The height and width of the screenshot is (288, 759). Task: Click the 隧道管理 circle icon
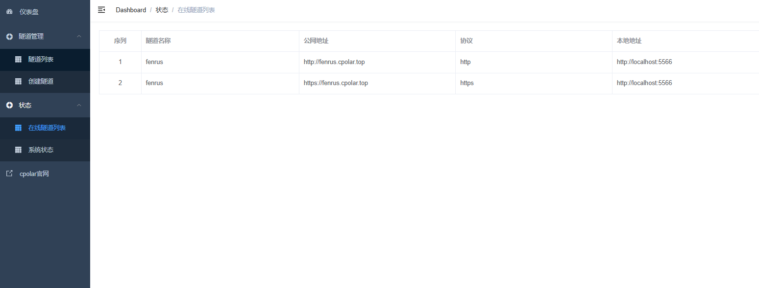coord(9,37)
